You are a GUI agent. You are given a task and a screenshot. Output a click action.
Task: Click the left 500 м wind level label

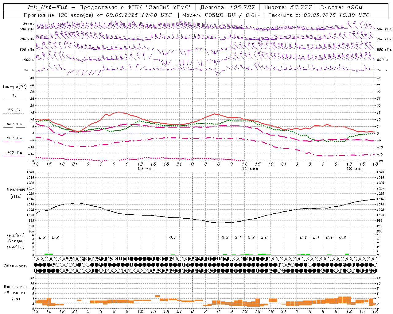[29, 60]
